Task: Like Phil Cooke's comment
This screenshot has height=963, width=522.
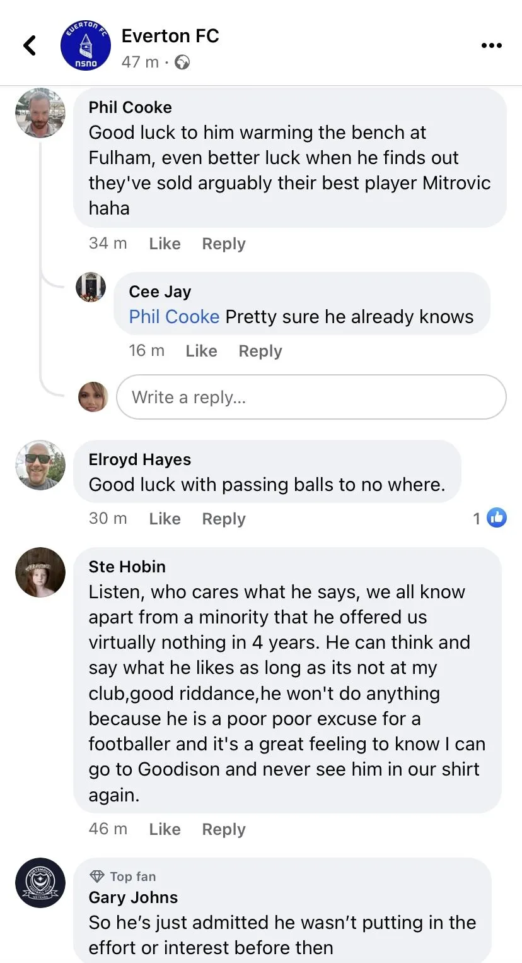Action: [x=165, y=244]
